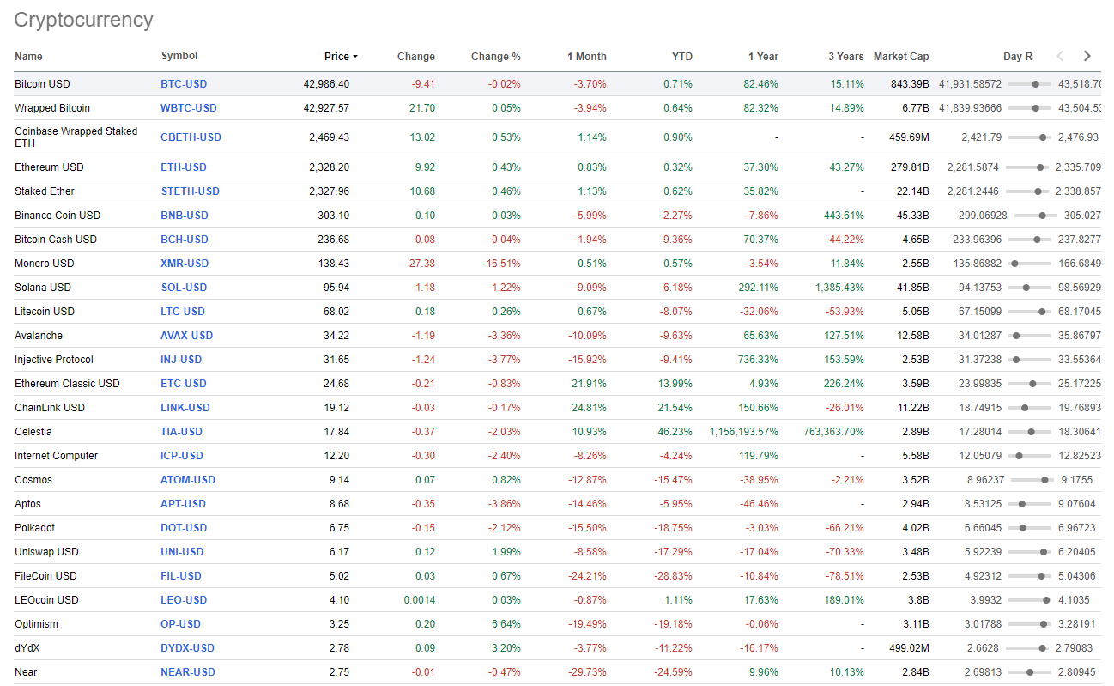Open the AVAX-USD symbol link
This screenshot has height=686, width=1114.
pos(187,336)
